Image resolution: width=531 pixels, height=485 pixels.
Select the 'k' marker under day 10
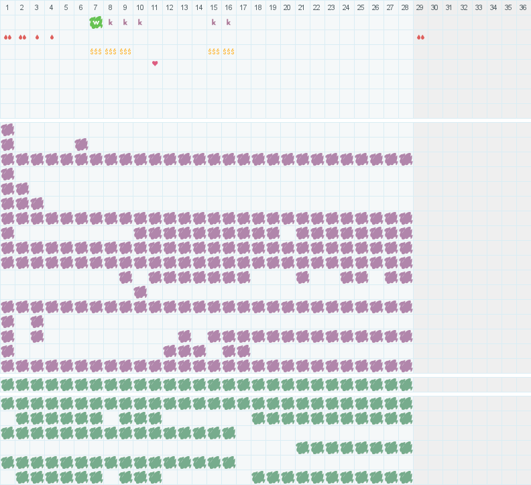point(140,22)
